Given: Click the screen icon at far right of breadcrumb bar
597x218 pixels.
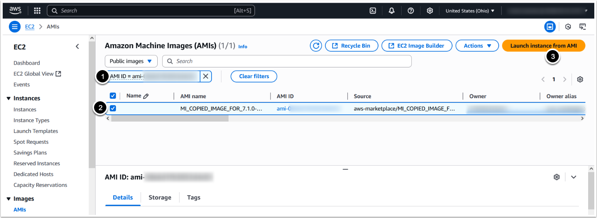Looking at the screenshot, I should click(x=583, y=27).
